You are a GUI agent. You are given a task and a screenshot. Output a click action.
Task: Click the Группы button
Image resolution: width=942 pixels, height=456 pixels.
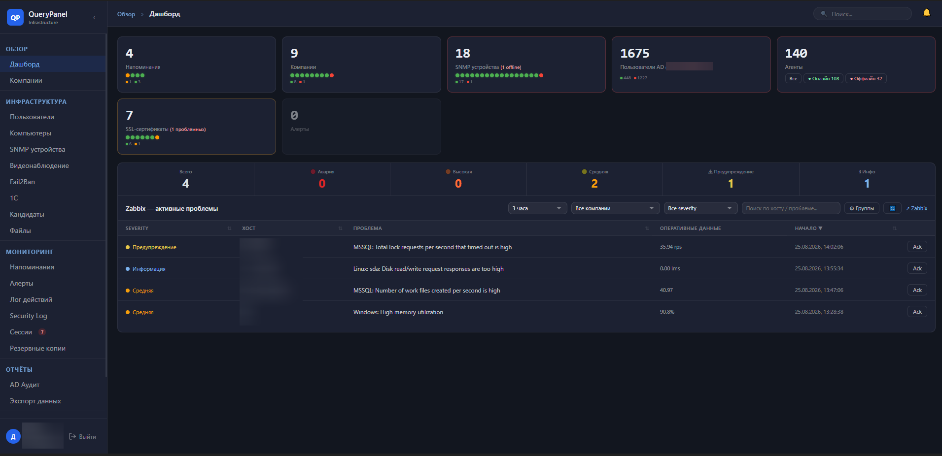(862, 208)
